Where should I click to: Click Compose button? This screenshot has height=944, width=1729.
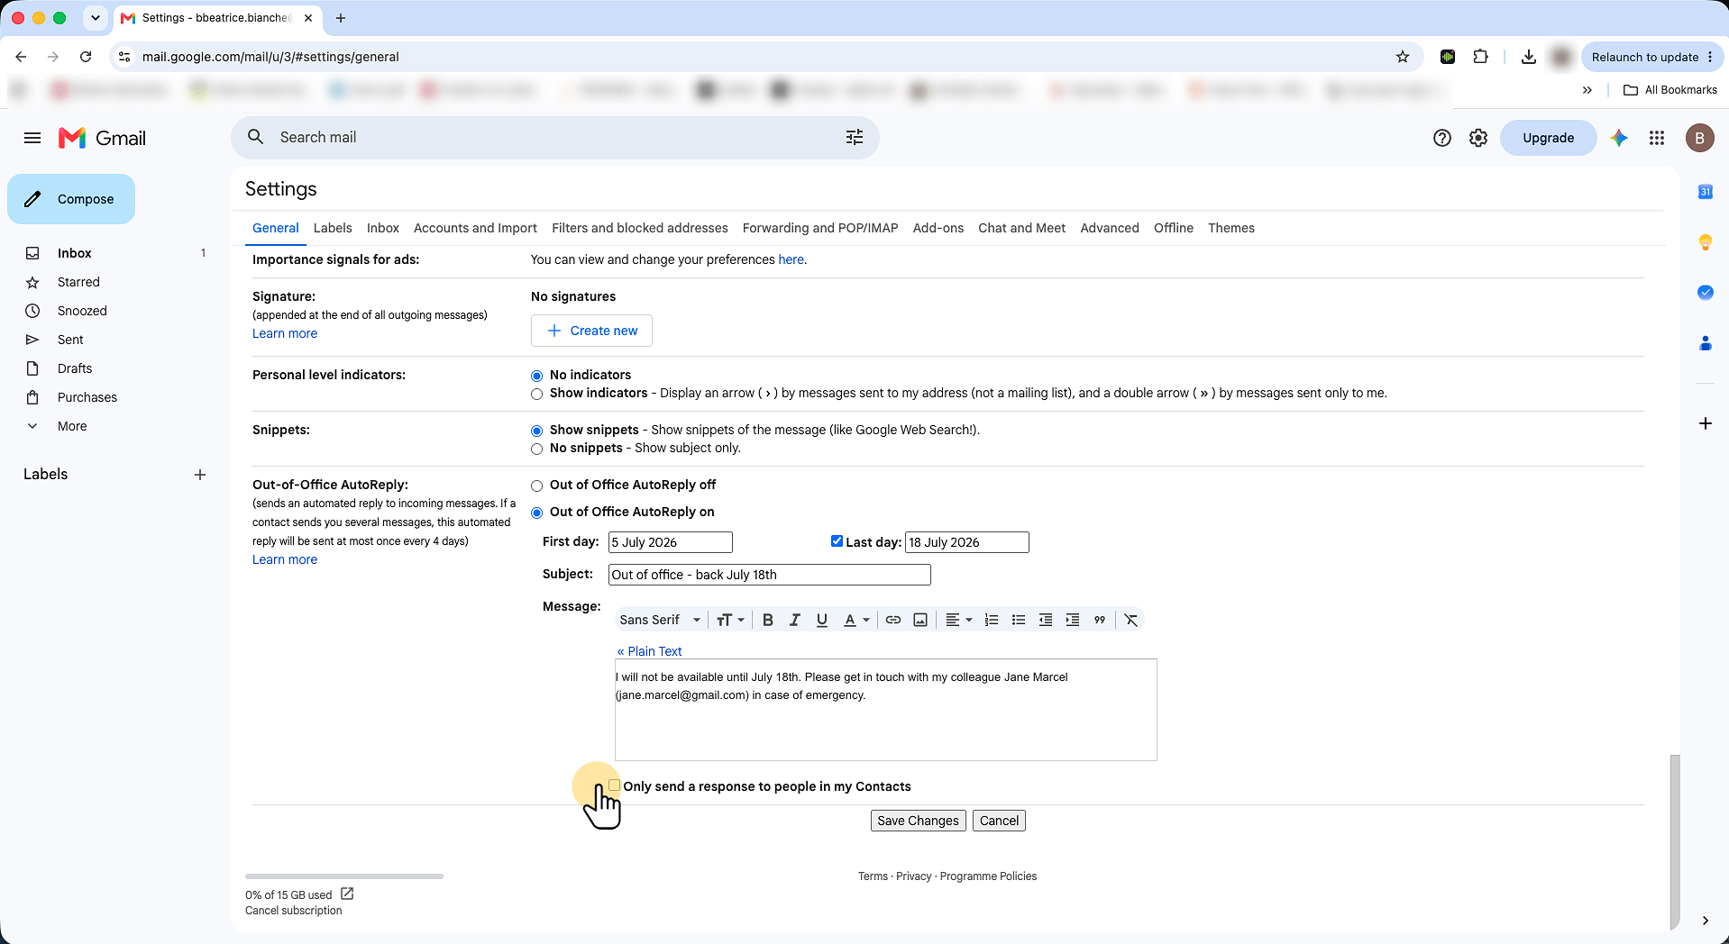pyautogui.click(x=71, y=199)
